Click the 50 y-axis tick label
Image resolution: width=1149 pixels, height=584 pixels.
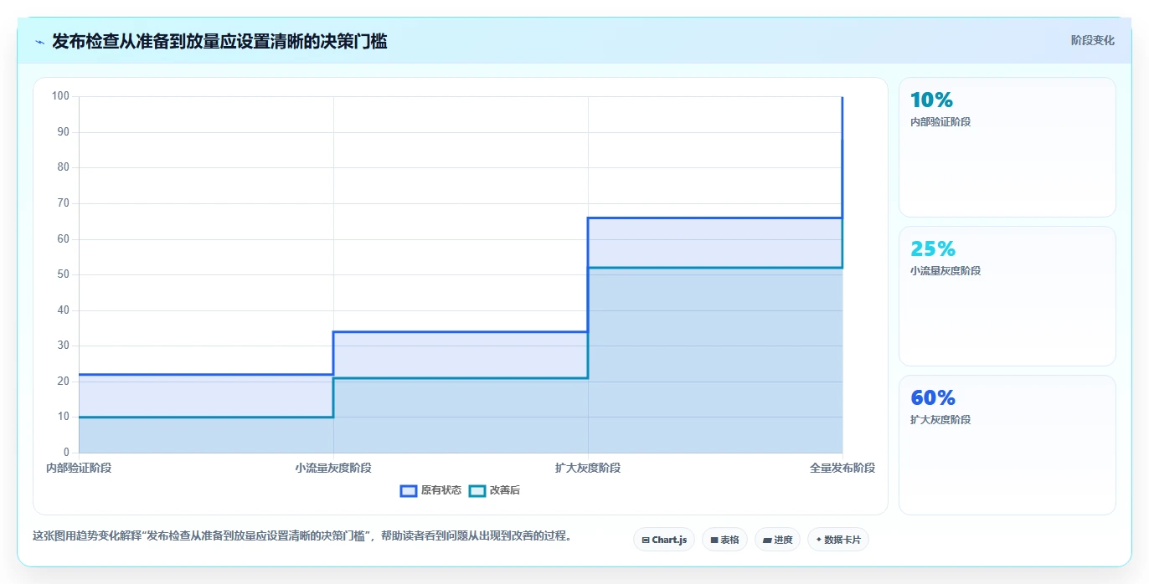pos(63,274)
